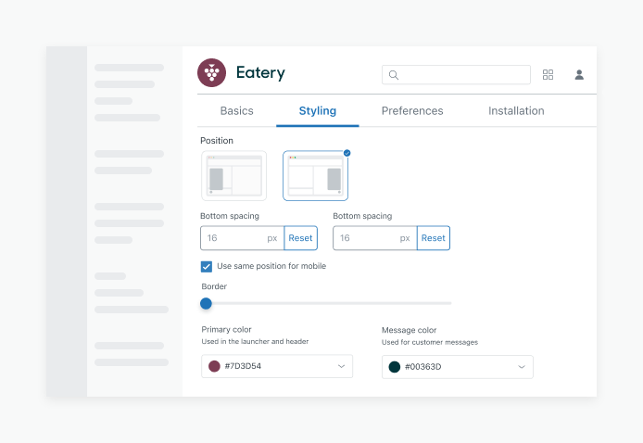Open the Message color #00363D dropdown
Screen dimensions: 643x443
click(x=458, y=367)
